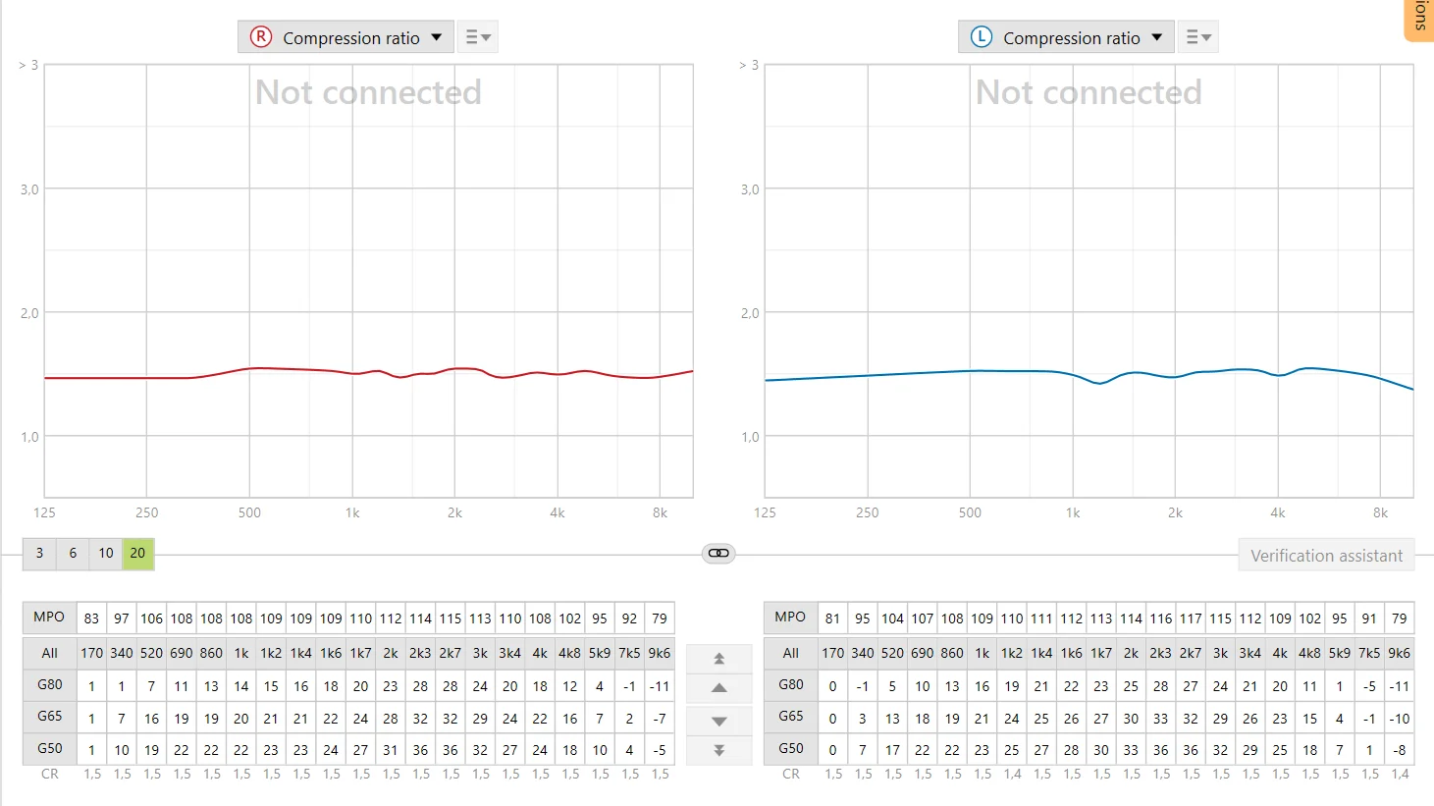Click left ear MPO value 81
This screenshot has height=806, width=1434.
coord(832,618)
